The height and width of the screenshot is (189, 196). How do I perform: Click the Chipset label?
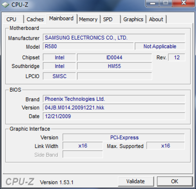click(x=31, y=58)
